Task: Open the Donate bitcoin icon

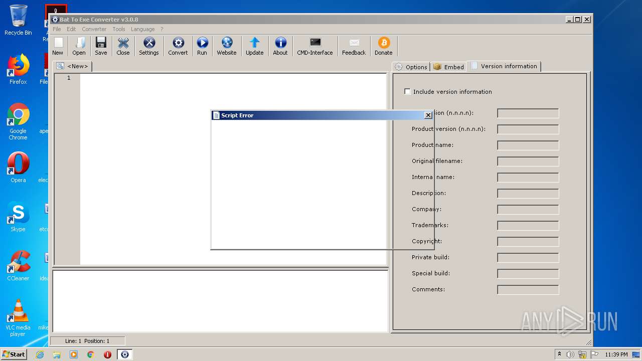Action: click(x=384, y=46)
